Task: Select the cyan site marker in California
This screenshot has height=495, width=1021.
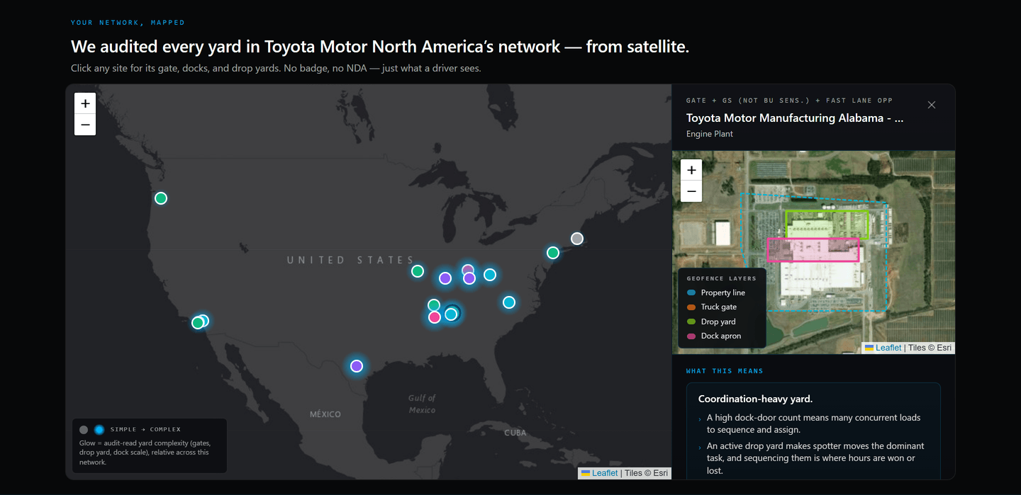Action: 205,319
